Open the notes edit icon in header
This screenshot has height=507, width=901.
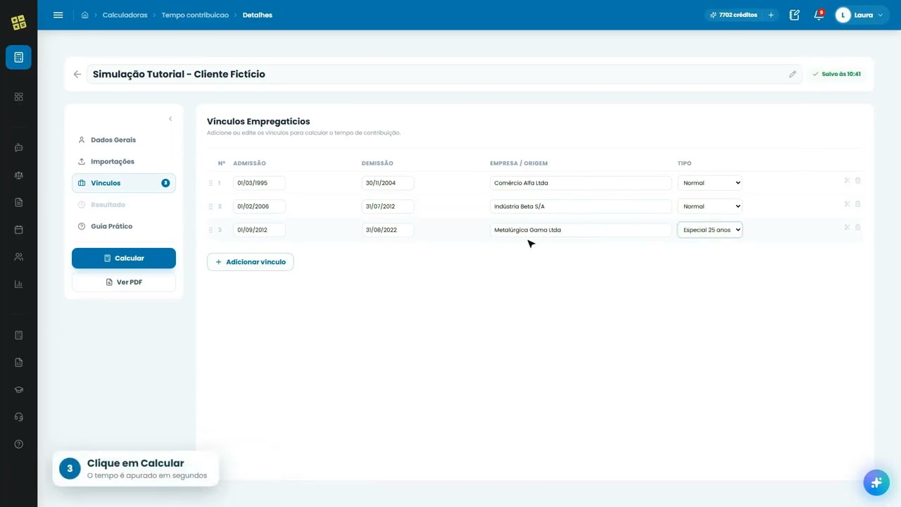pos(795,15)
